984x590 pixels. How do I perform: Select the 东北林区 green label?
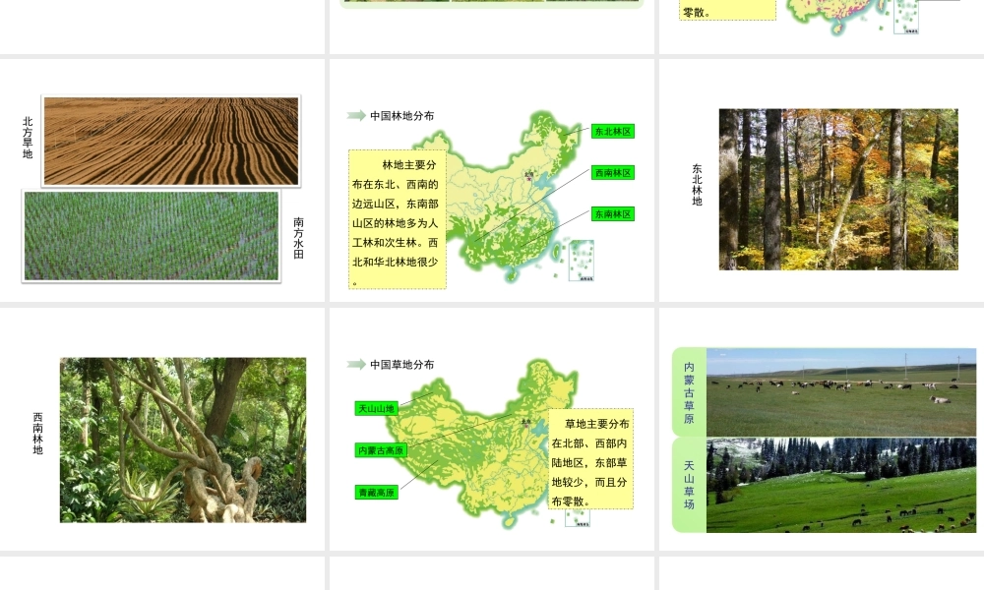(x=612, y=132)
